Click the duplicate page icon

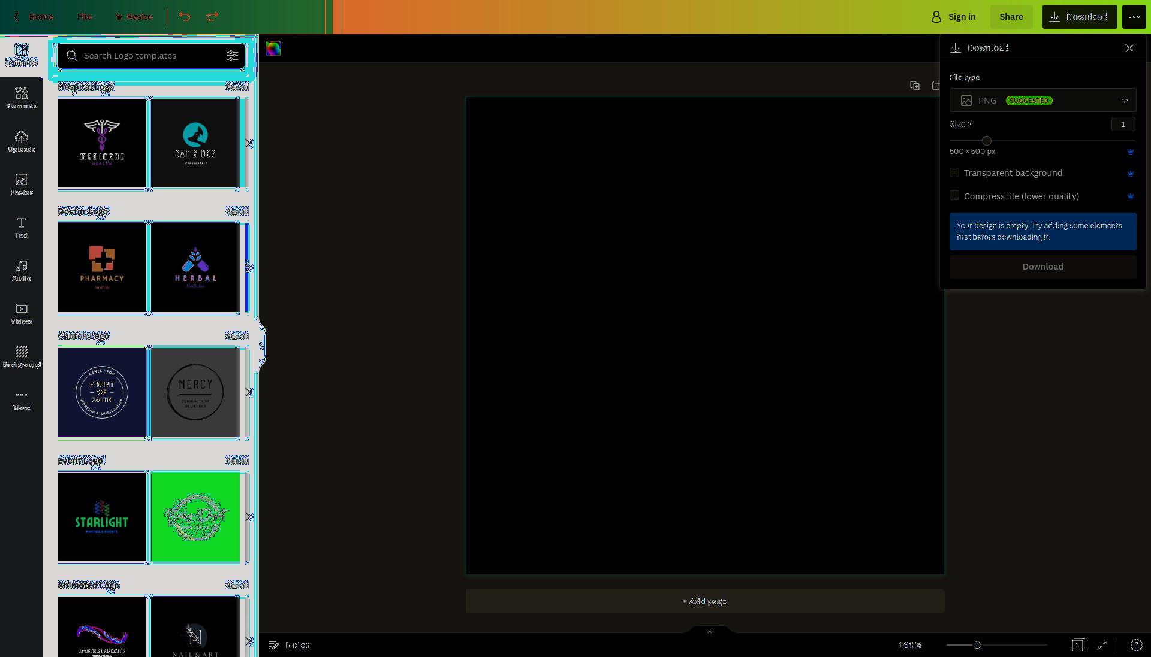pos(915,86)
